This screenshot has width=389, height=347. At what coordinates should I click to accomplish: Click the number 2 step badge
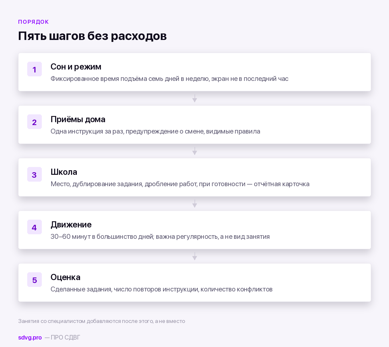(x=34, y=122)
